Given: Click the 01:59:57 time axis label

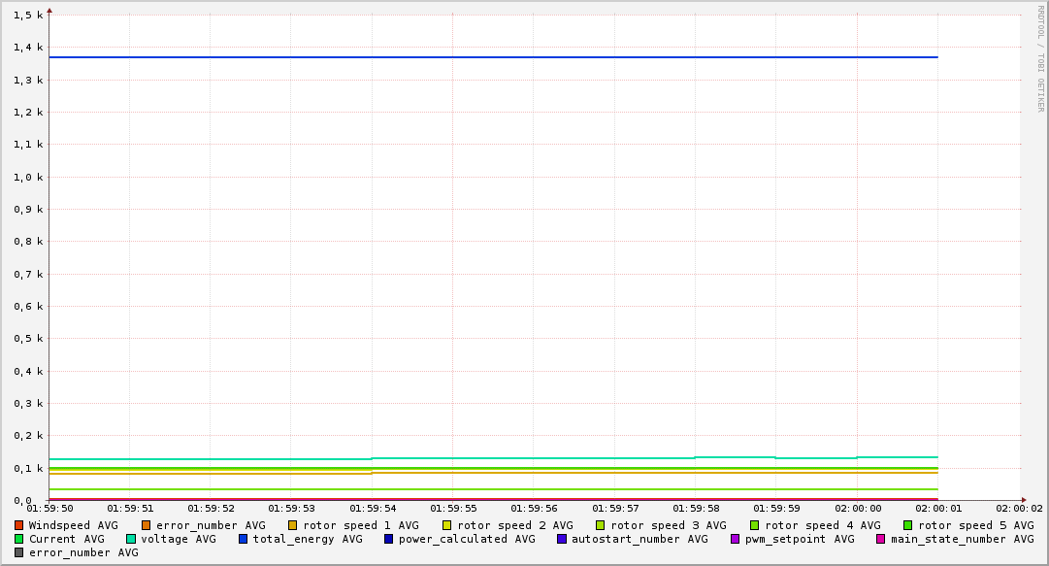Looking at the screenshot, I should [x=615, y=509].
